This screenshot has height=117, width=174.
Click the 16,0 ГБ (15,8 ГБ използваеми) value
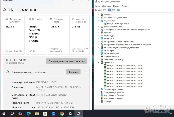(52, 95)
